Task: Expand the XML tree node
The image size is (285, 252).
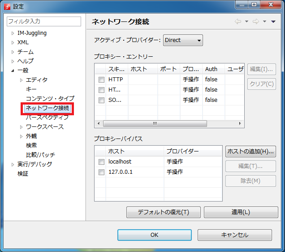Action: [x=13, y=42]
